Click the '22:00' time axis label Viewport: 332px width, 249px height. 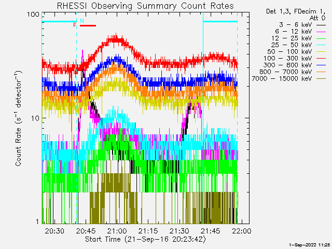[x=242, y=231]
